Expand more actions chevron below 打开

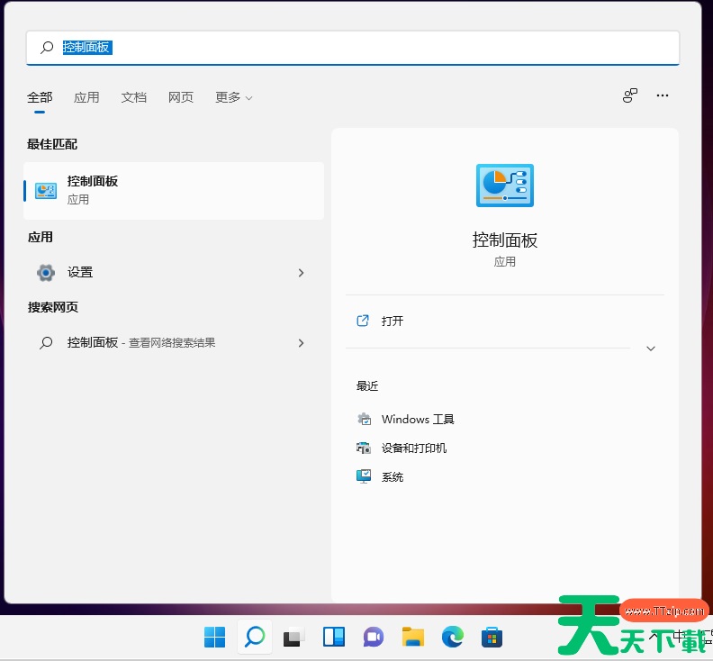tap(651, 349)
